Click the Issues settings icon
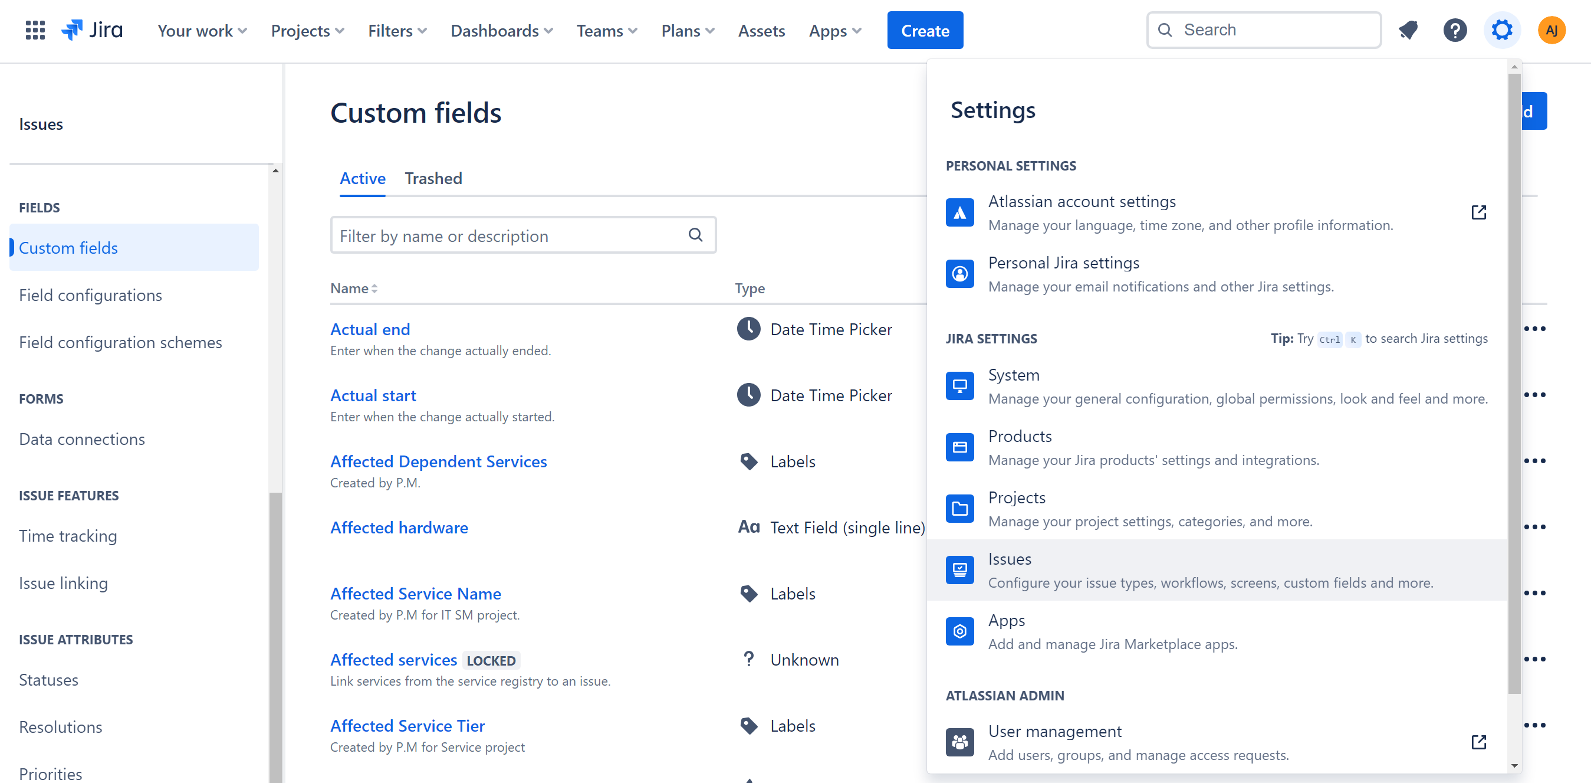1591x783 pixels. [x=959, y=570]
